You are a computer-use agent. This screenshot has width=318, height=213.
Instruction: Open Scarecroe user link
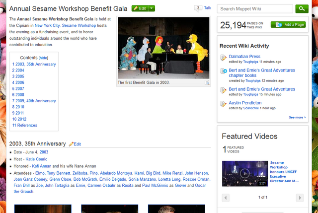(251, 108)
